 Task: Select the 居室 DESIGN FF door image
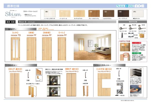(31, 49)
